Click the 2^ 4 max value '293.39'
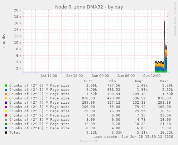This screenshot has width=178, height=145. 164,103
